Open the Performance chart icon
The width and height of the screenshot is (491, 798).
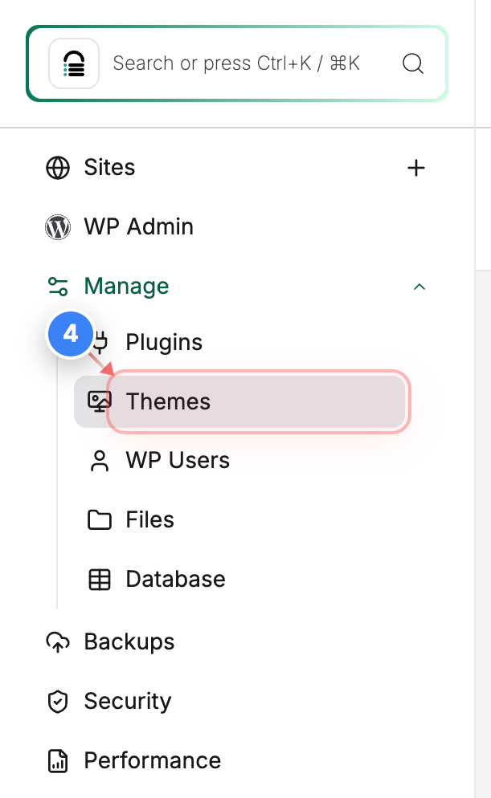click(x=57, y=760)
